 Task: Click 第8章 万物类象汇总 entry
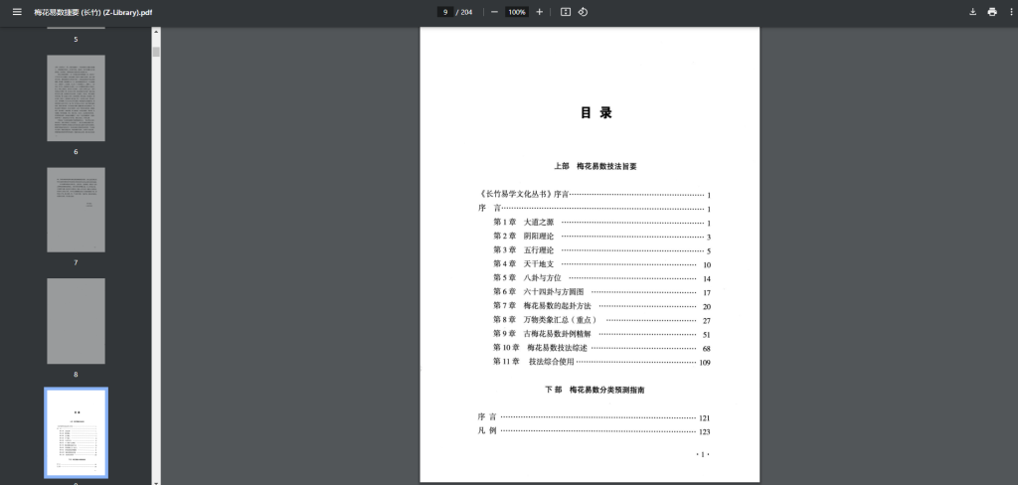[x=601, y=320]
